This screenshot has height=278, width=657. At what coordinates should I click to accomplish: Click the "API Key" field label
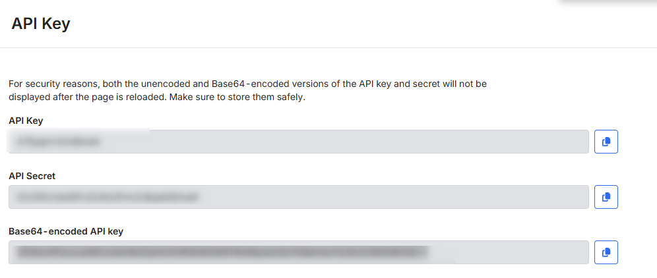coord(26,121)
